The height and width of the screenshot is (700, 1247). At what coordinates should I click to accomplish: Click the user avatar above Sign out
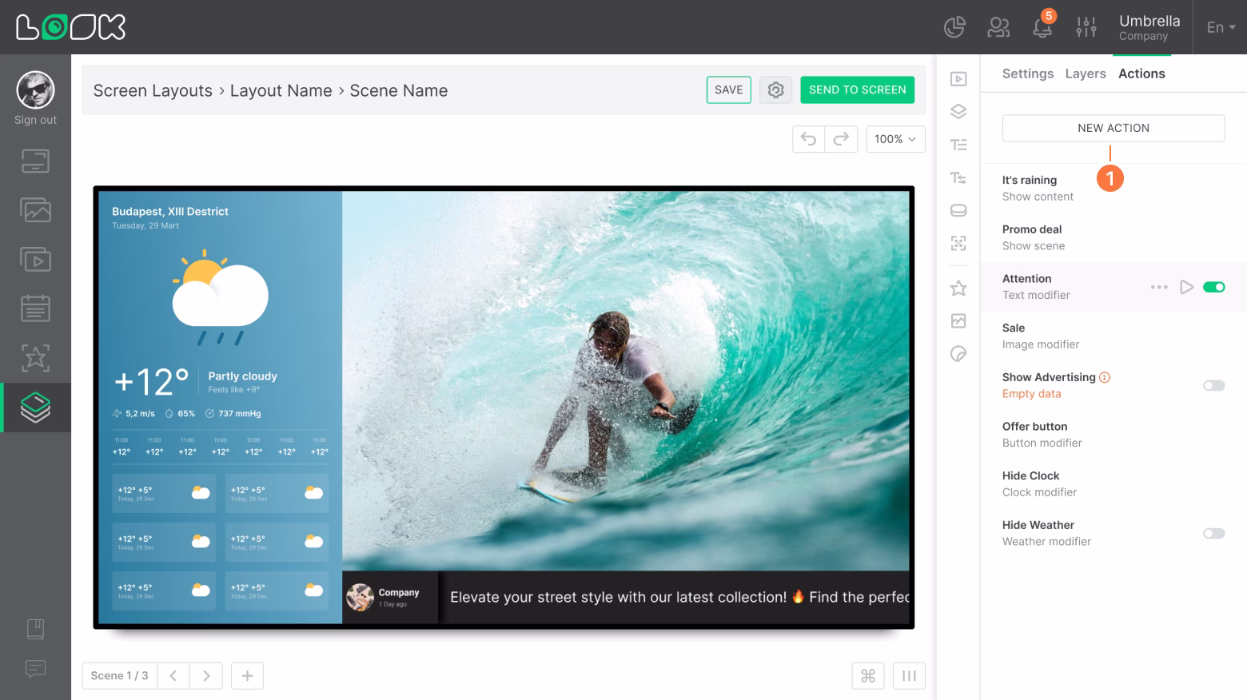[x=35, y=89]
